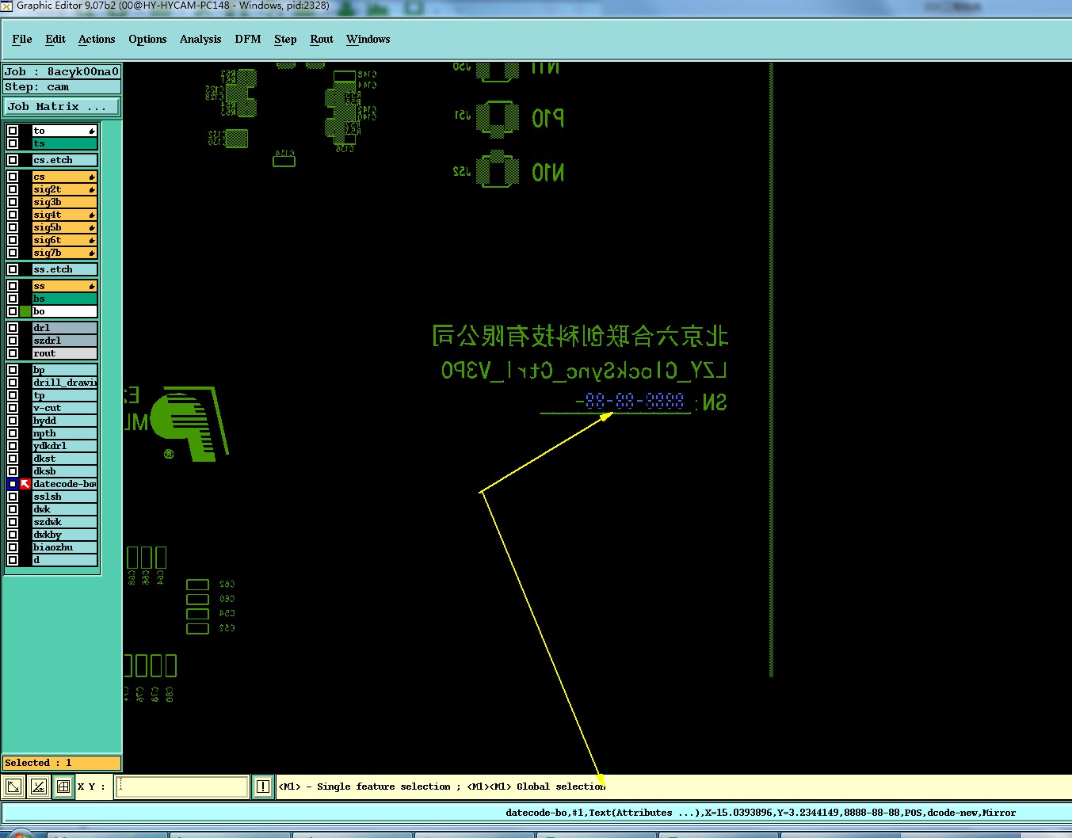This screenshot has width=1072, height=838.
Task: Select the sig4t layer name
Action: [x=64, y=215]
